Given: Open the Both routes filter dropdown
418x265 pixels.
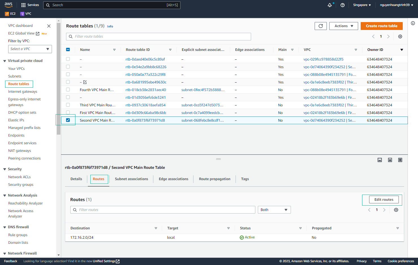Looking at the screenshot, I should point(274,210).
